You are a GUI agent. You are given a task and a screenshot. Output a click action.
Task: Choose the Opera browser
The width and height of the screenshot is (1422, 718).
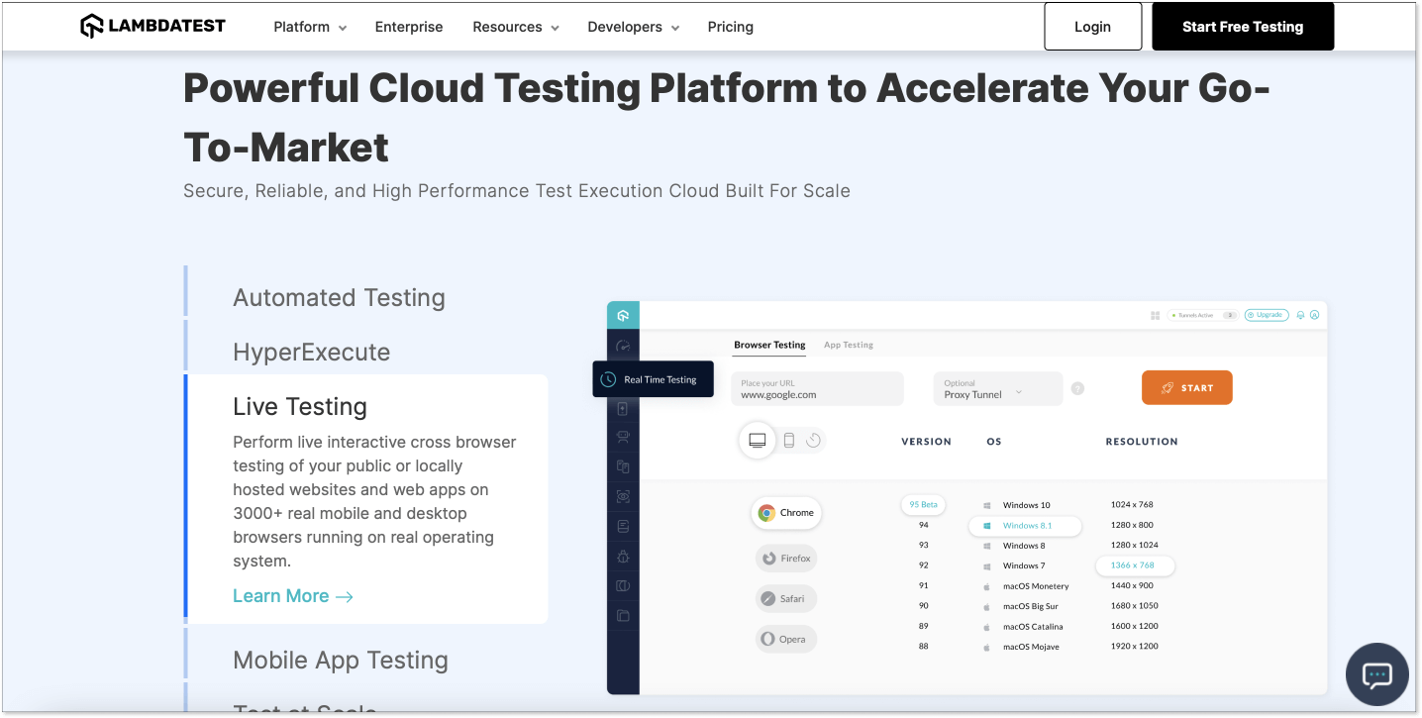pyautogui.click(x=786, y=639)
